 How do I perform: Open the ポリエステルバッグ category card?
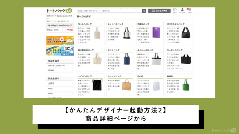click(179, 33)
